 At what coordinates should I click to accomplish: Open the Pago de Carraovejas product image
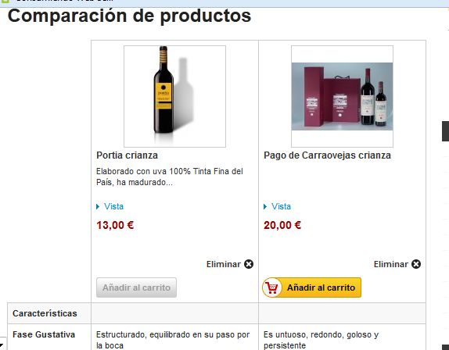342,96
